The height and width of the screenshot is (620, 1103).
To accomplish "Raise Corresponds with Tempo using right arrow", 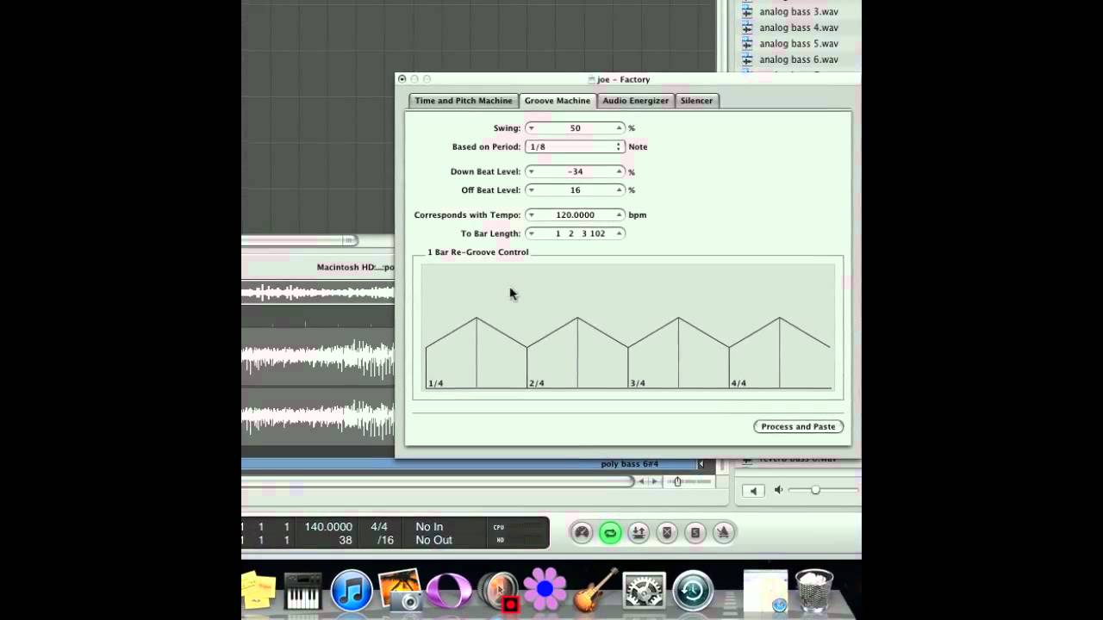I will [619, 214].
